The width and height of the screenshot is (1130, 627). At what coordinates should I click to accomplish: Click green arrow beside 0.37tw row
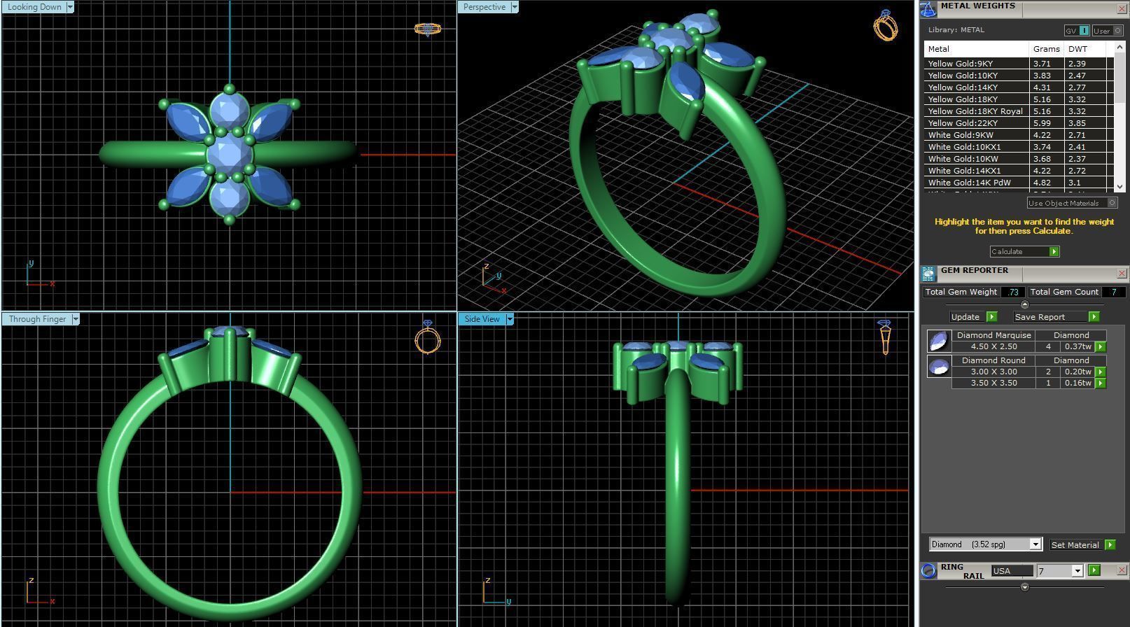1101,346
